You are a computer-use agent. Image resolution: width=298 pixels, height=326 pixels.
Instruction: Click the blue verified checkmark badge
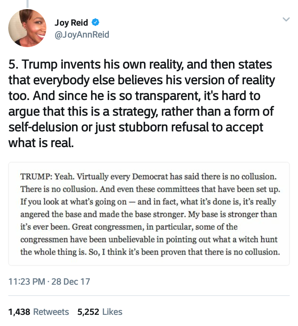click(95, 22)
